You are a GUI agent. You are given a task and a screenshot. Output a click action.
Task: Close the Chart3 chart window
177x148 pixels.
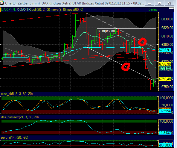pos(169,3)
